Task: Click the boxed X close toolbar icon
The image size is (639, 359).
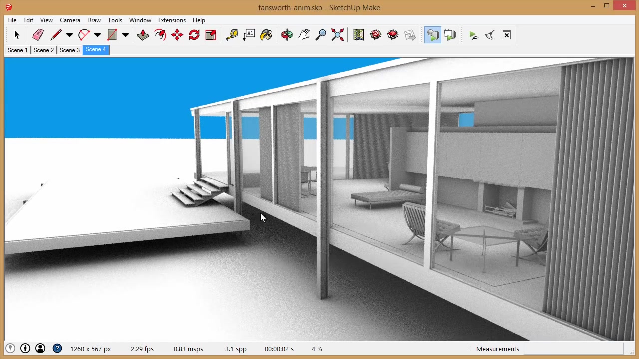Action: coord(507,35)
